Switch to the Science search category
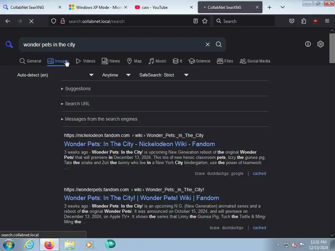This screenshot has height=251, width=335. [x=199, y=61]
